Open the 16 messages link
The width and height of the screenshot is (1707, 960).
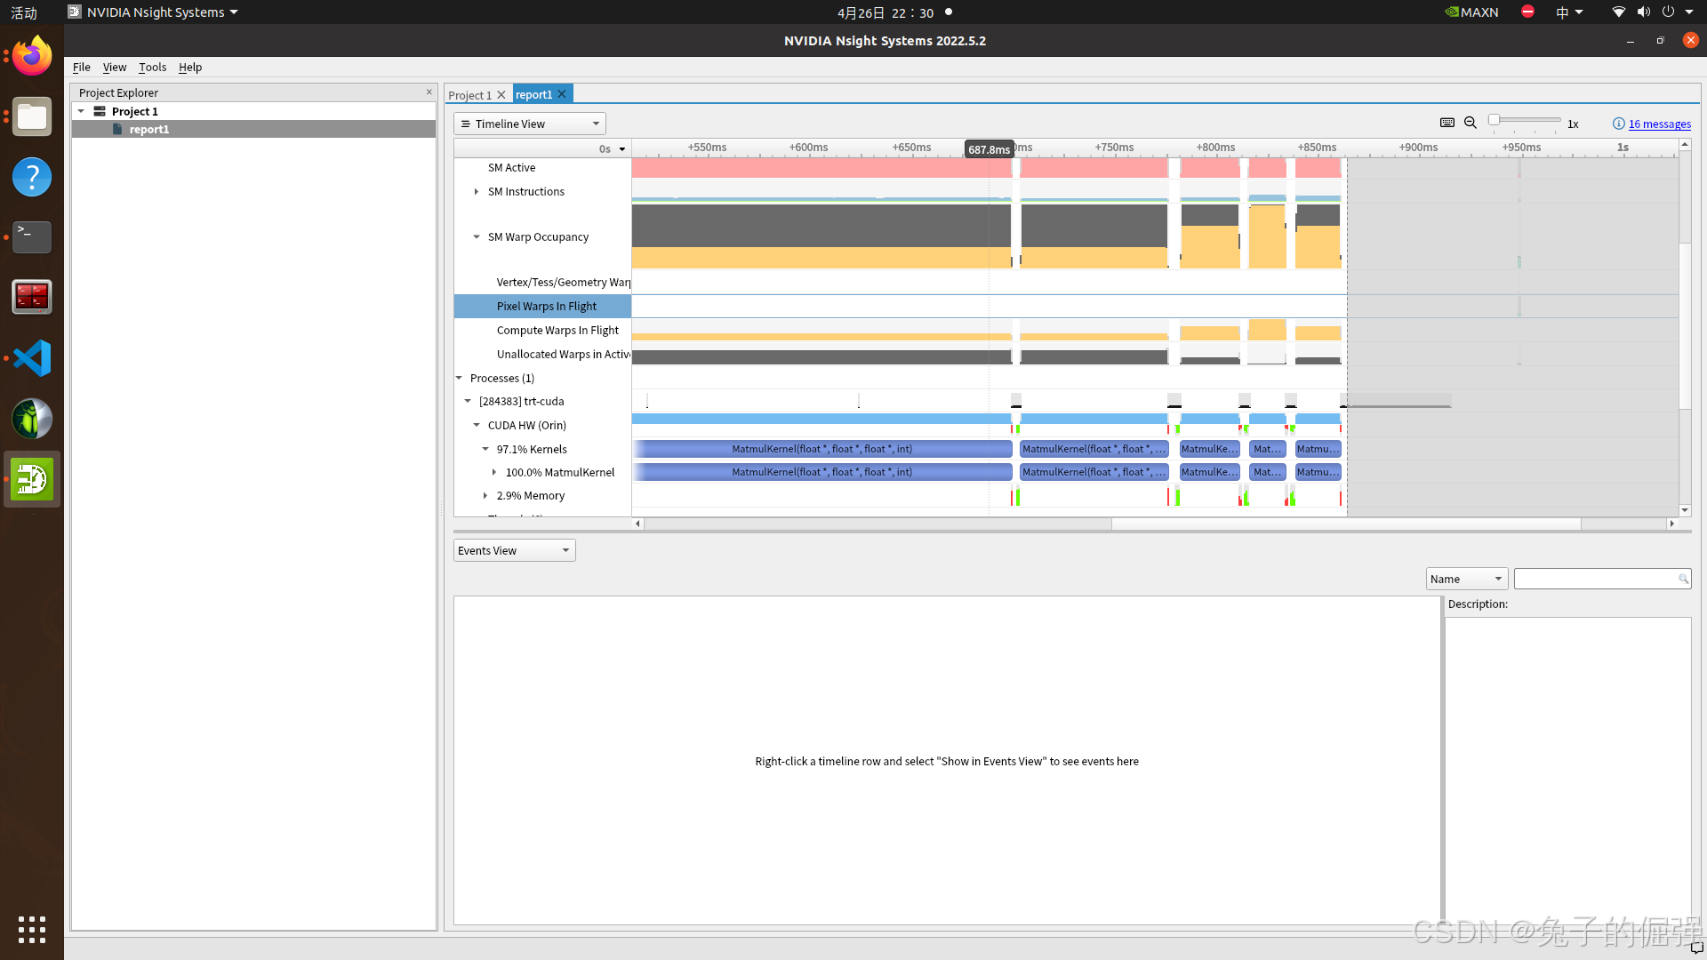click(x=1659, y=124)
